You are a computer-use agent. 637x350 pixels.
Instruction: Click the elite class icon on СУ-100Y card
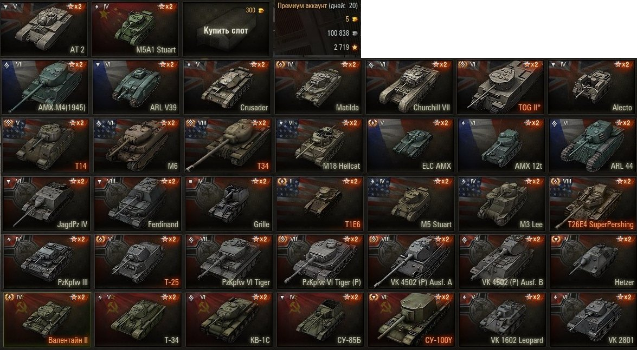coord(374,297)
